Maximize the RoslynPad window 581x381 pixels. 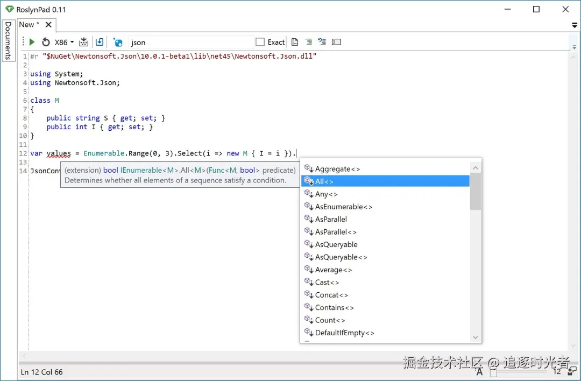click(x=536, y=9)
